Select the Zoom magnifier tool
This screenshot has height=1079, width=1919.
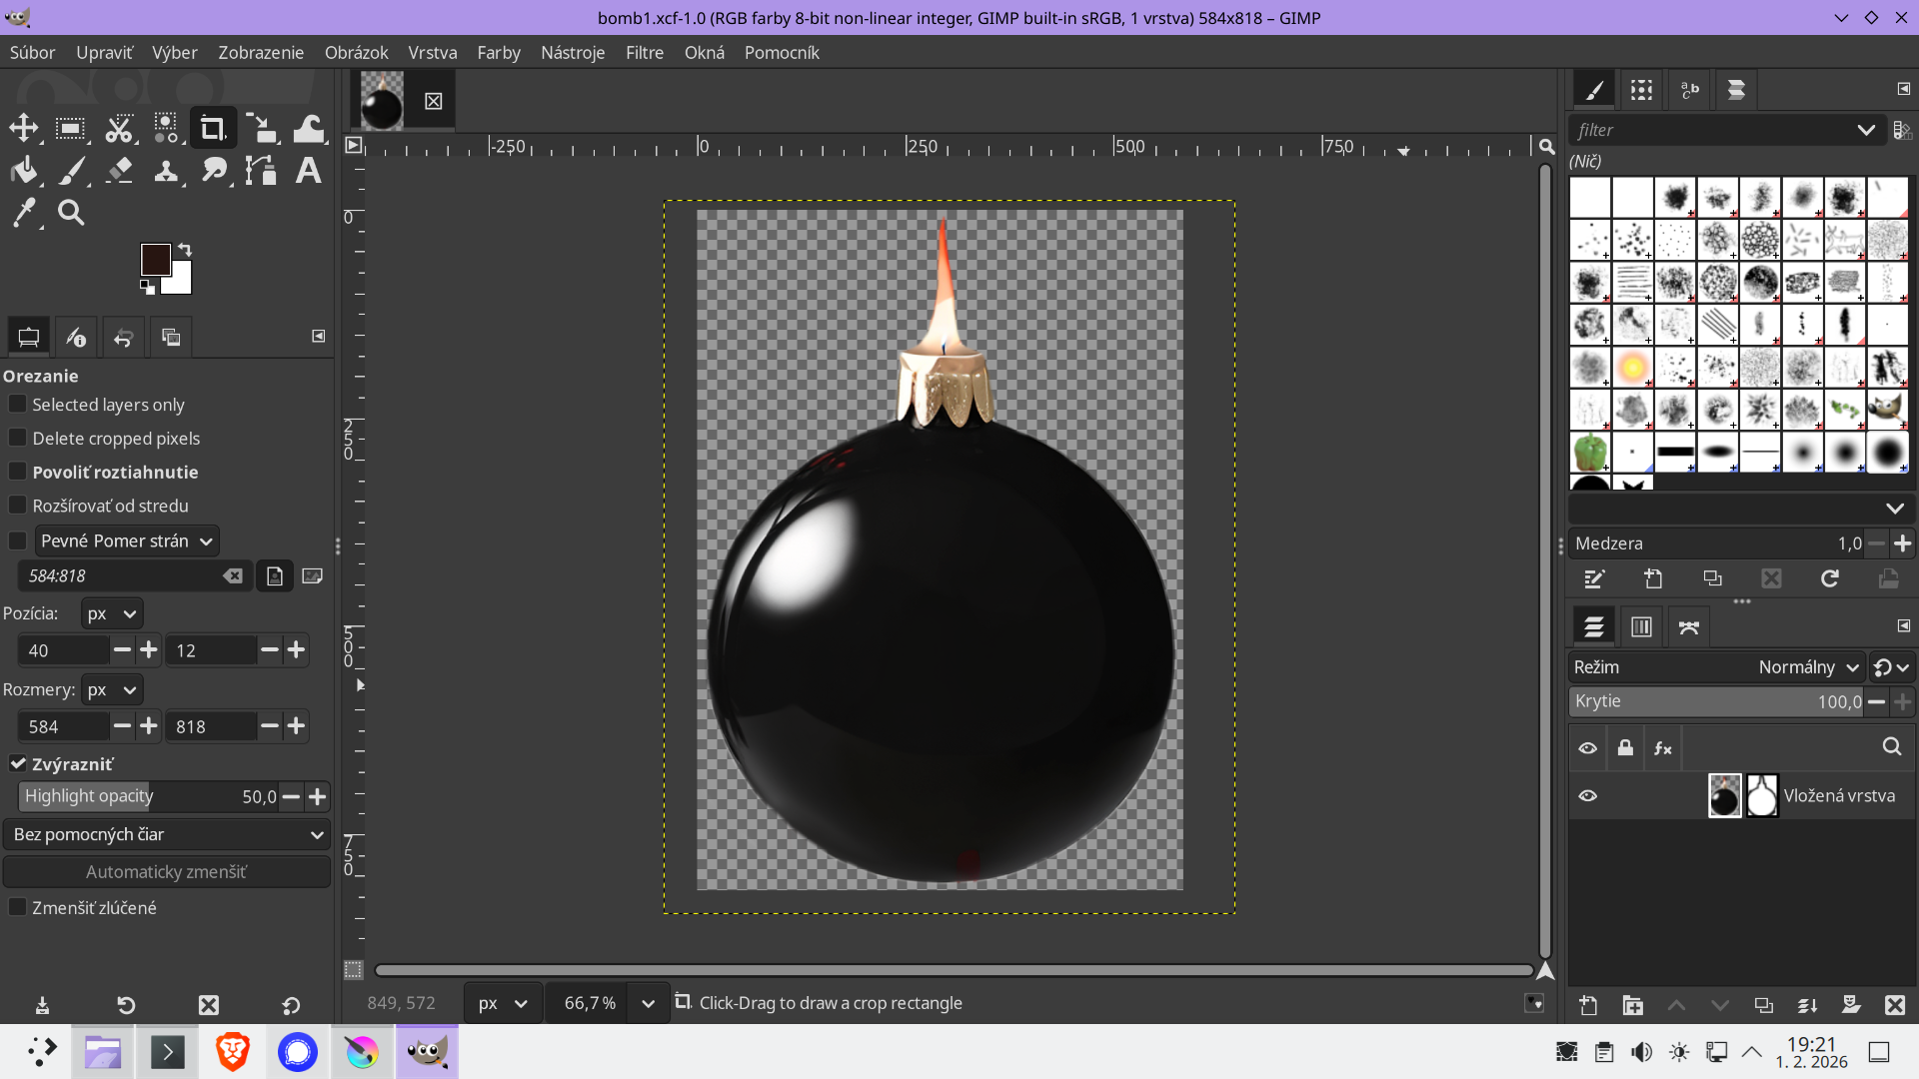(71, 213)
